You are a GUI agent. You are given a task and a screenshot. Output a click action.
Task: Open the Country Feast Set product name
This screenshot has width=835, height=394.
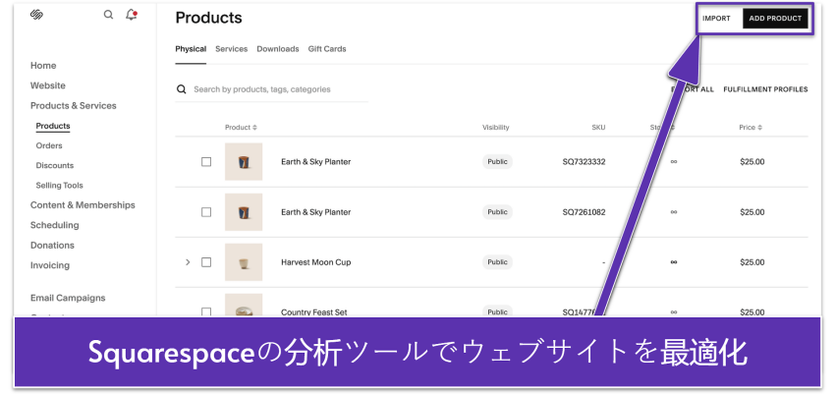[x=314, y=312]
